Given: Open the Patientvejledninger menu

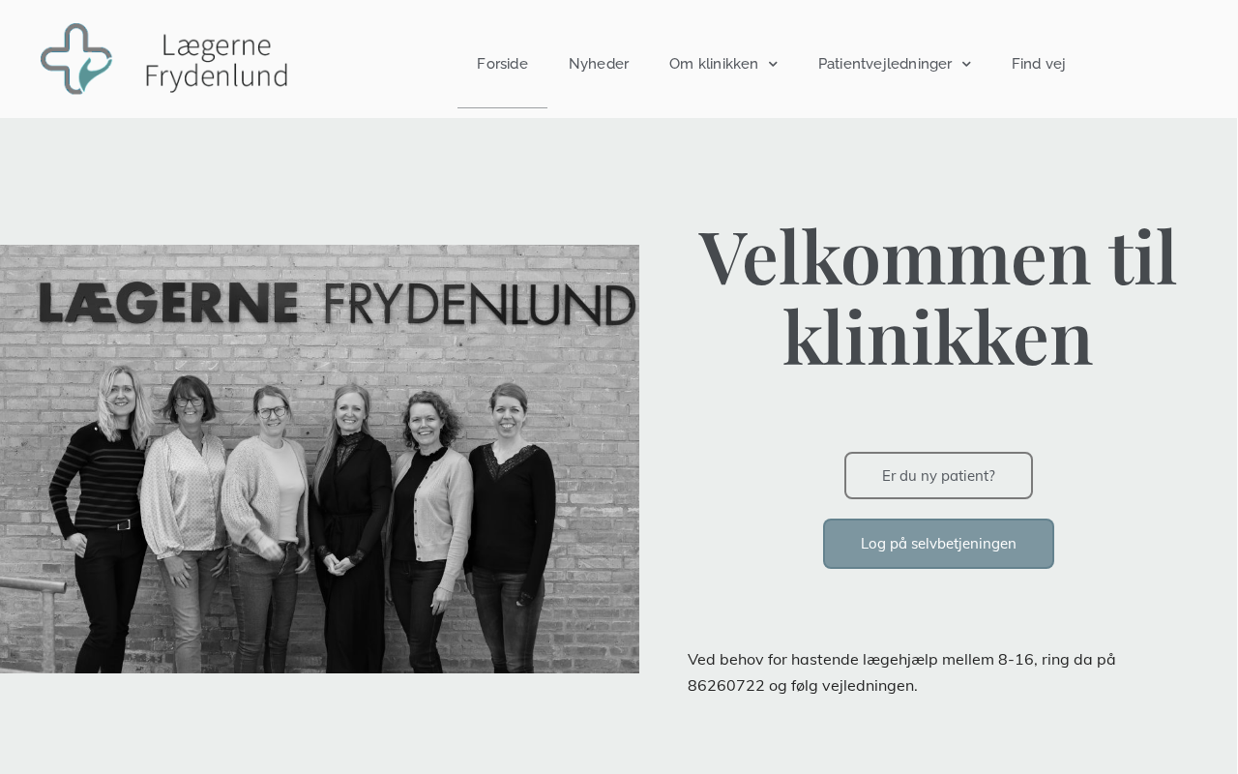Looking at the screenshot, I should pyautogui.click(x=885, y=64).
